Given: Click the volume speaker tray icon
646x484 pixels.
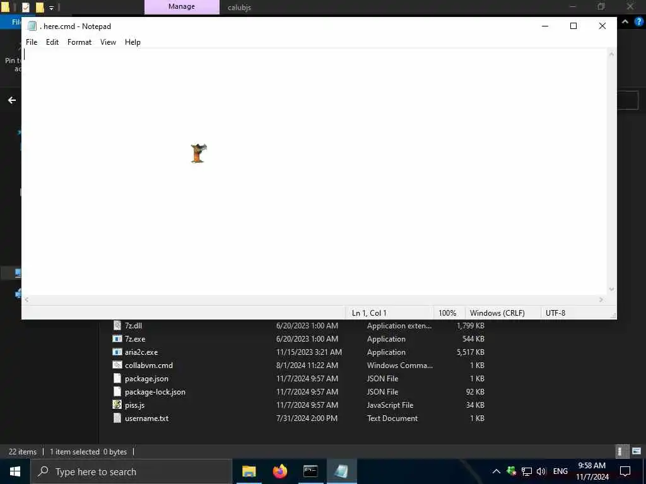Looking at the screenshot, I should coord(541,471).
